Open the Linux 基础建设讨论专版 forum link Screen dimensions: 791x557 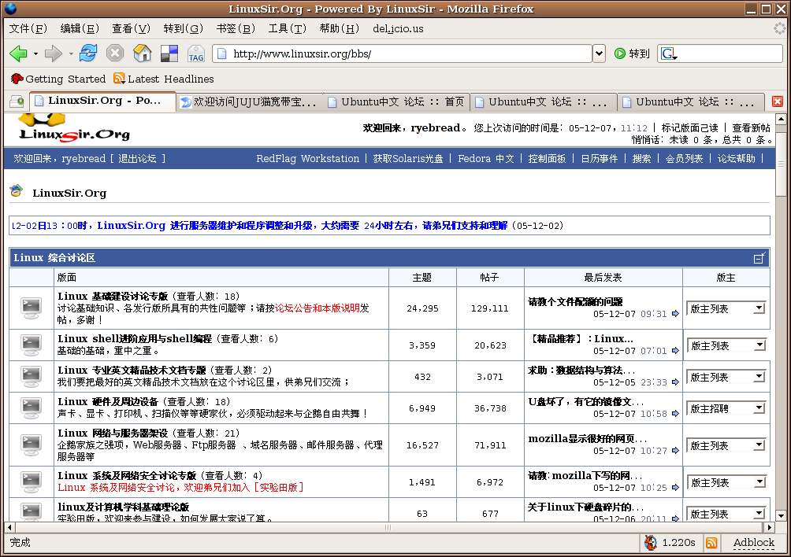pyautogui.click(x=113, y=296)
